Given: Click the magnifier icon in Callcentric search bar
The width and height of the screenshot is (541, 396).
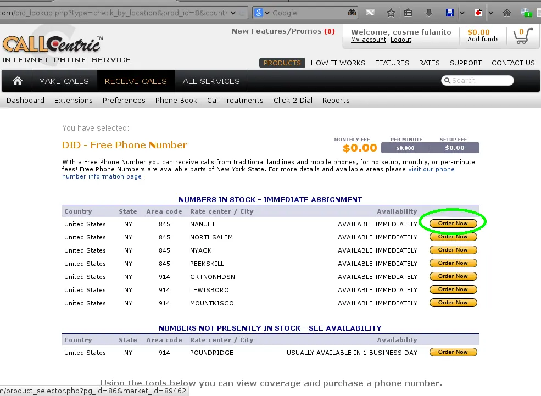Looking at the screenshot, I should pyautogui.click(x=448, y=80).
